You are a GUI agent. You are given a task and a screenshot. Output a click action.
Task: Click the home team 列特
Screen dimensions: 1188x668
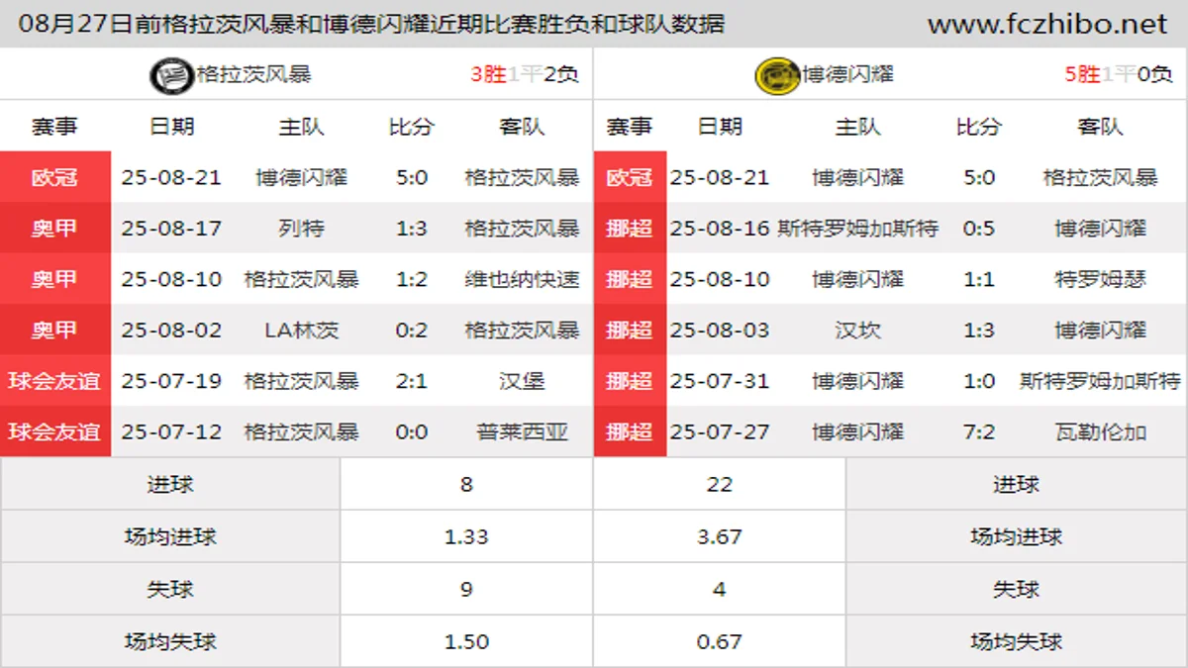pos(301,229)
